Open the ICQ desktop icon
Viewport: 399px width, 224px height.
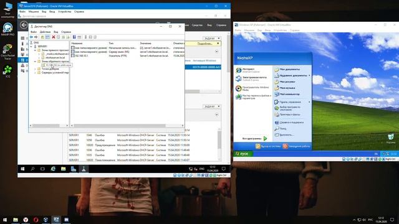click(x=8, y=71)
